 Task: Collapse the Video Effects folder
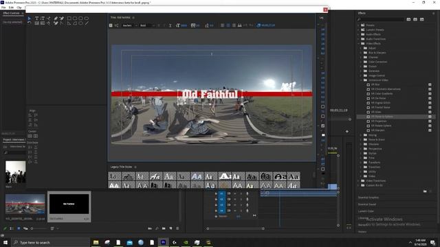(x=359, y=44)
